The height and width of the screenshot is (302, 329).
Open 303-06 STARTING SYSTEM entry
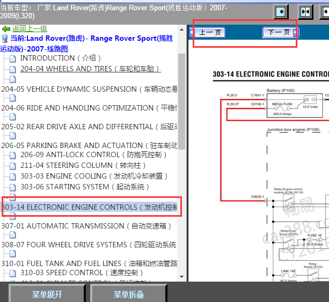coord(85,187)
